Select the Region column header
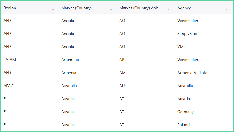 (30, 8)
